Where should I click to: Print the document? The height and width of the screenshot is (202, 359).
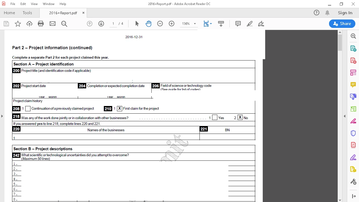[x=41, y=24]
